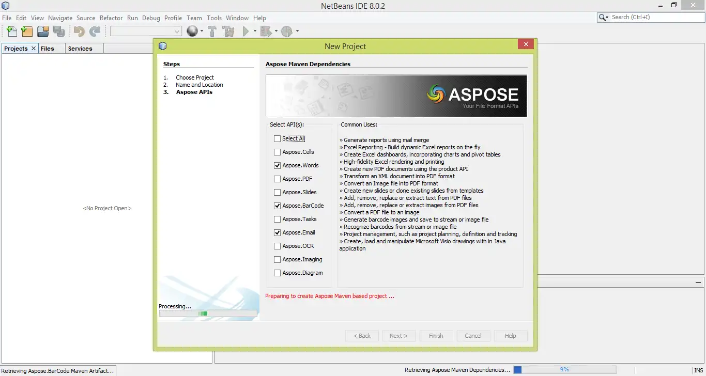Click the Open Project folder icon

click(x=43, y=32)
